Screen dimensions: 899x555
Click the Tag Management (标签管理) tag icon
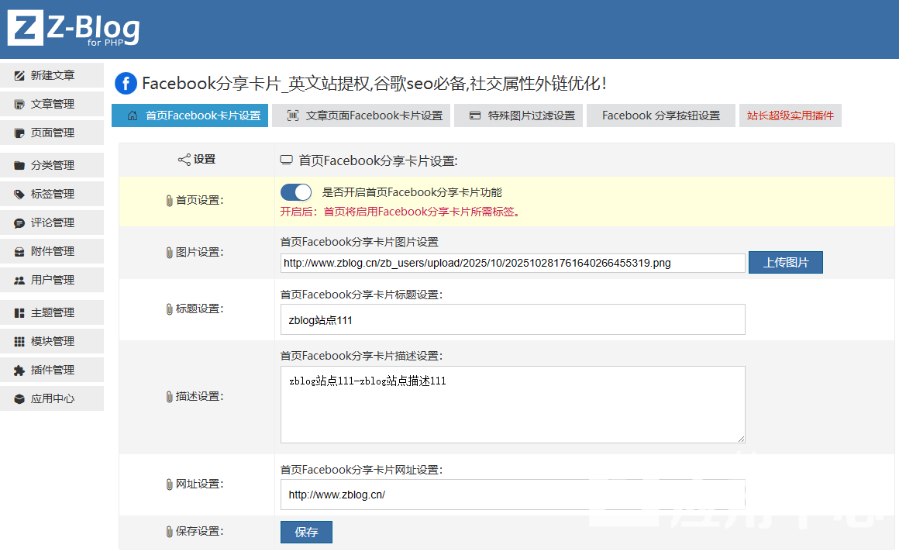19,194
